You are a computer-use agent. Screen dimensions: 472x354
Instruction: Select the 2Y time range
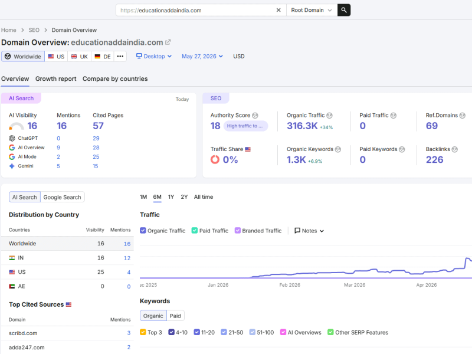pyautogui.click(x=184, y=197)
